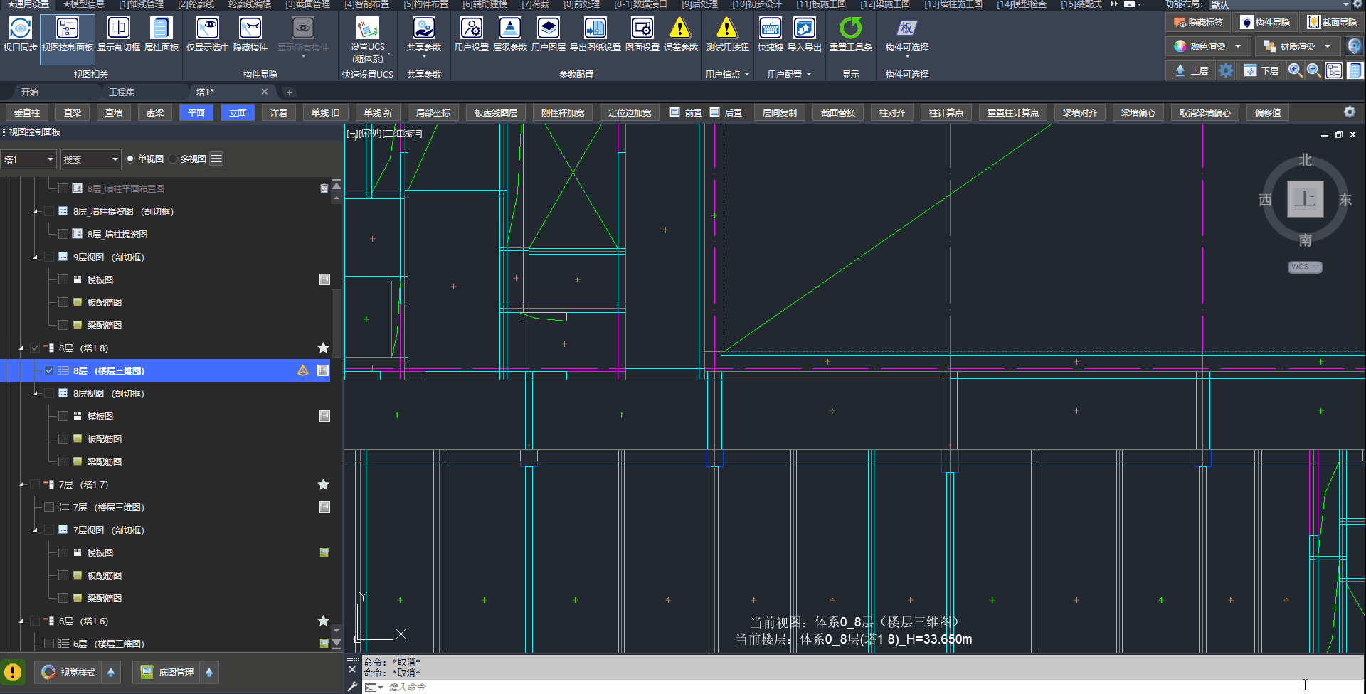Expand the 颜色渲染 dropdown arrow
The image size is (1366, 694).
(1238, 46)
